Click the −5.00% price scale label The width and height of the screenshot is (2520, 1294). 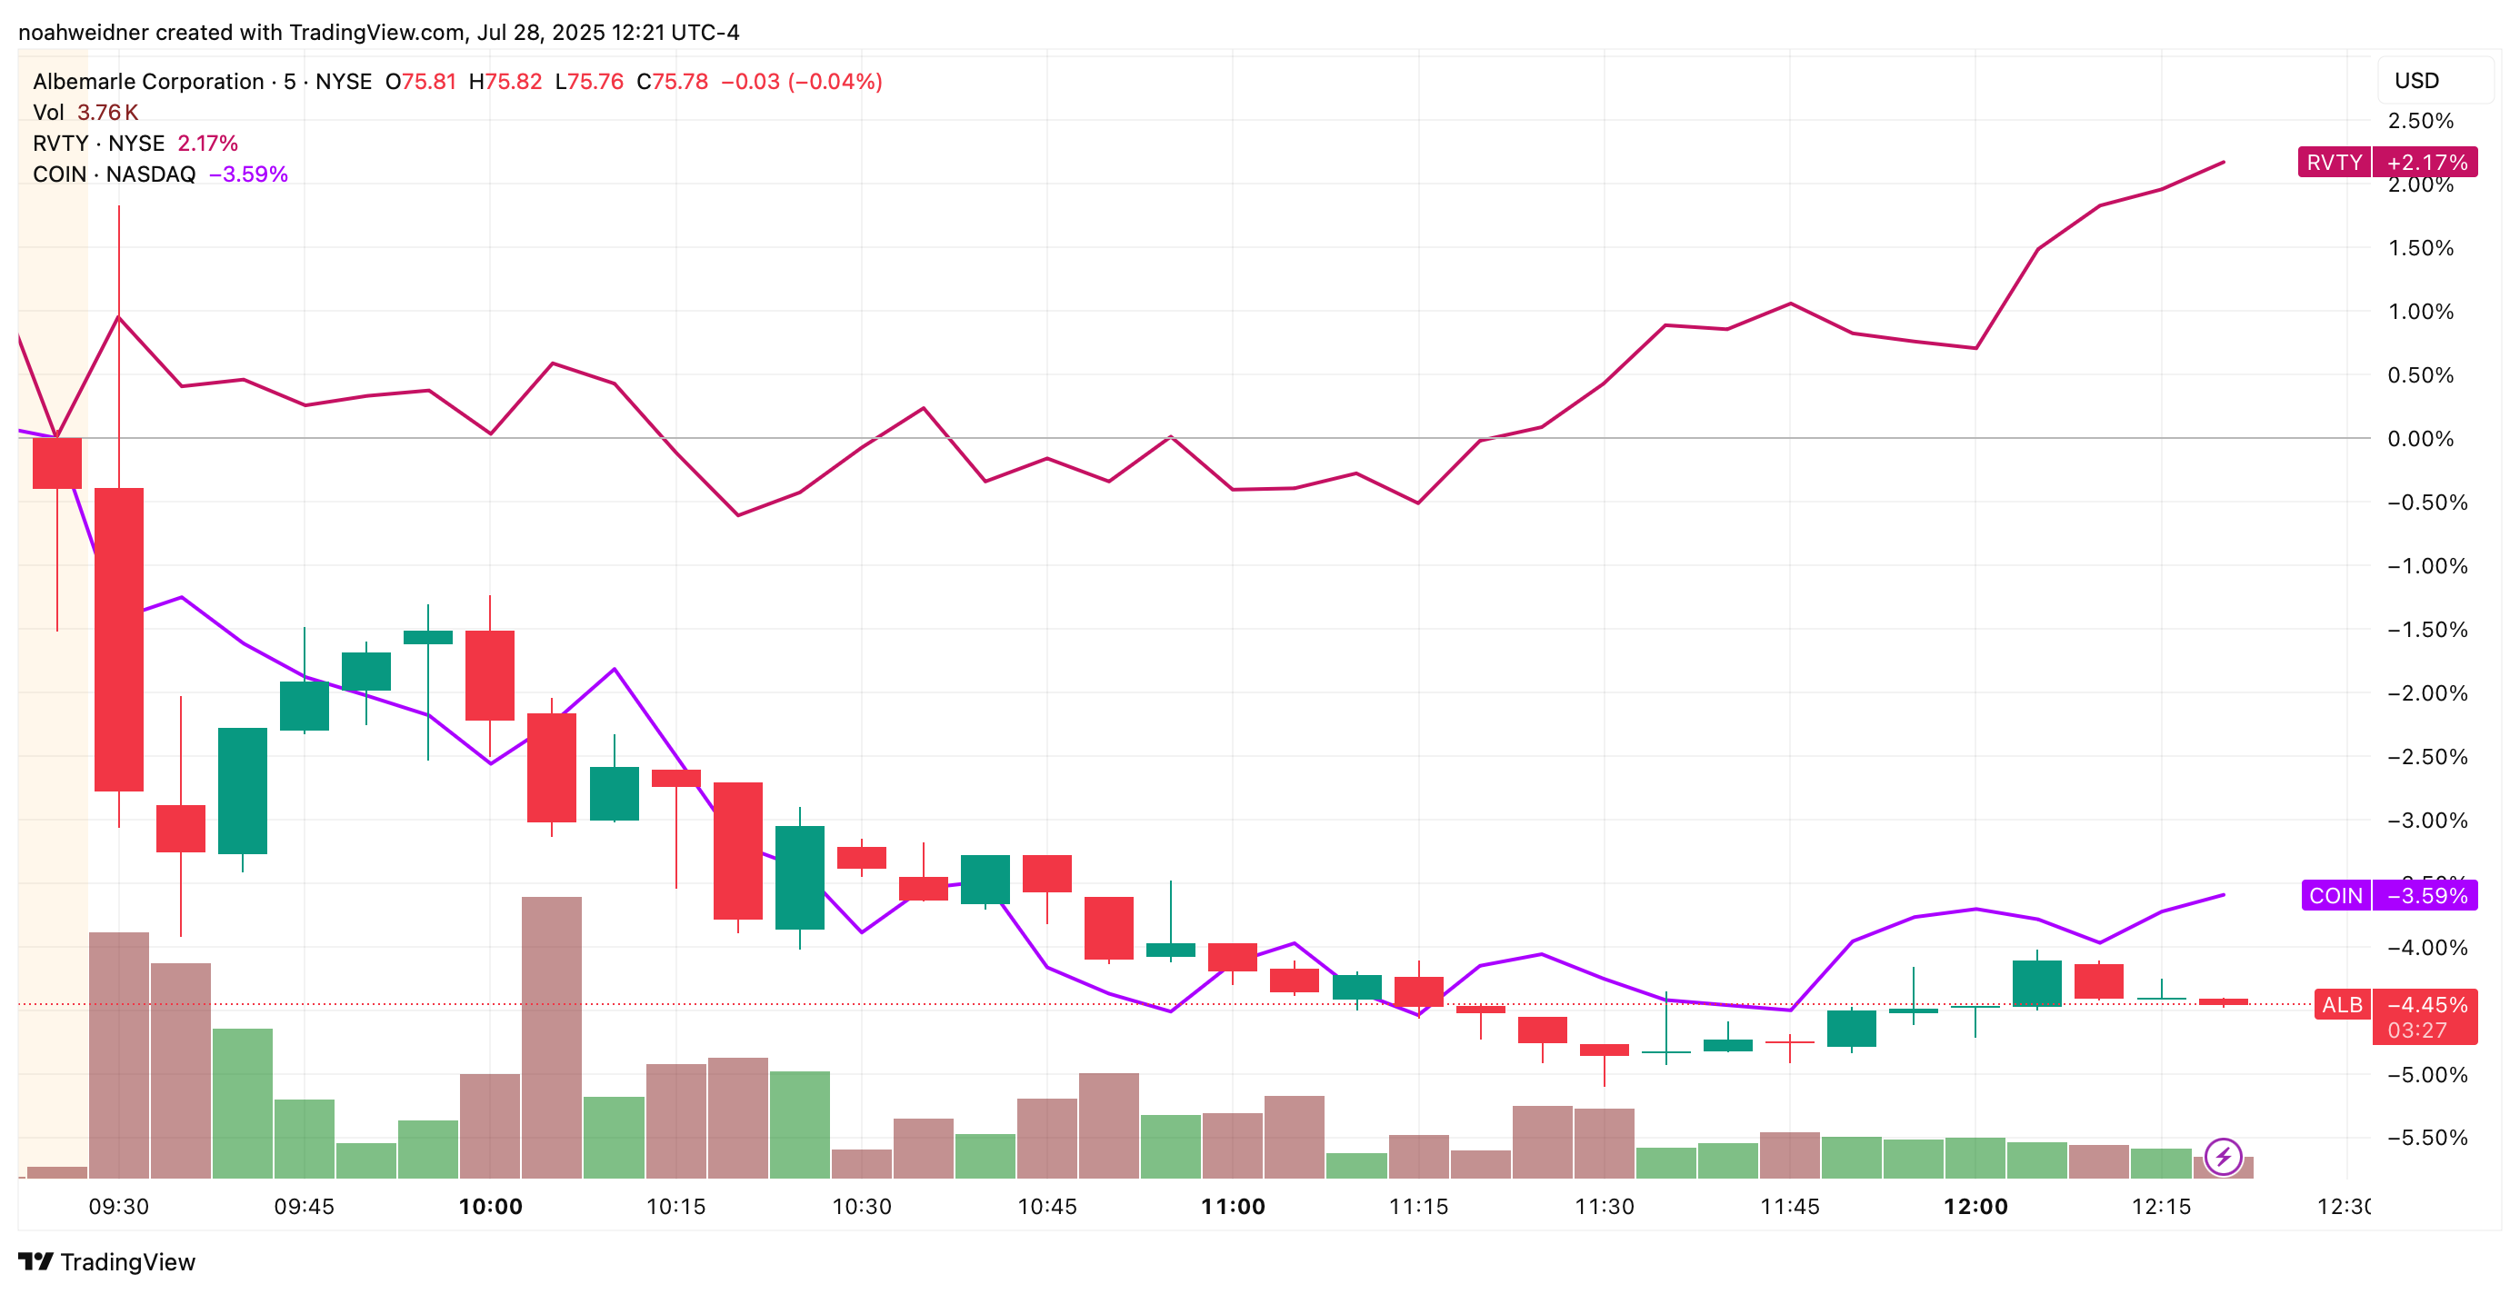2426,1074
